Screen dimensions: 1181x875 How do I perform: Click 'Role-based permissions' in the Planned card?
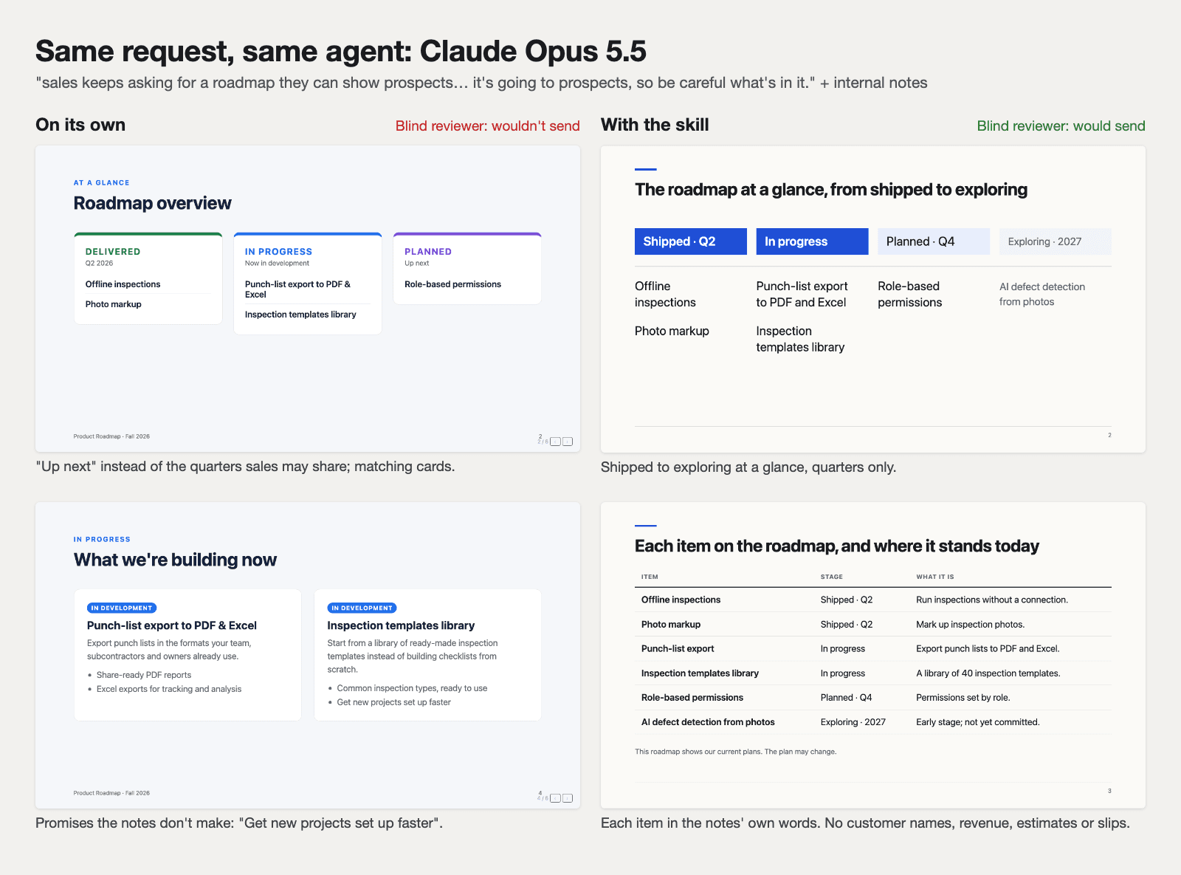pyautogui.click(x=452, y=284)
